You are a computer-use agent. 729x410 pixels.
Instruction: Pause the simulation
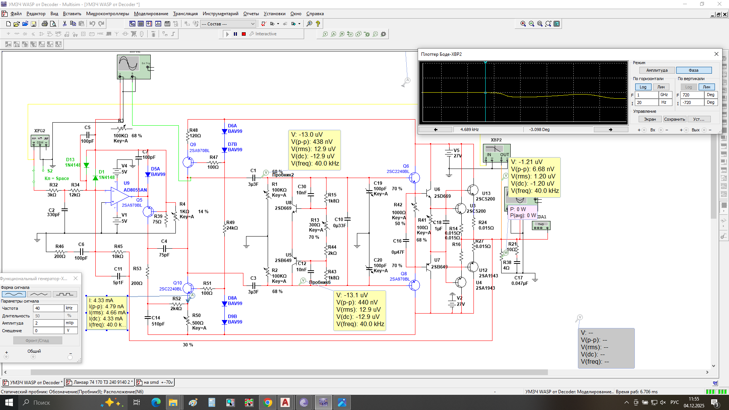[235, 34]
